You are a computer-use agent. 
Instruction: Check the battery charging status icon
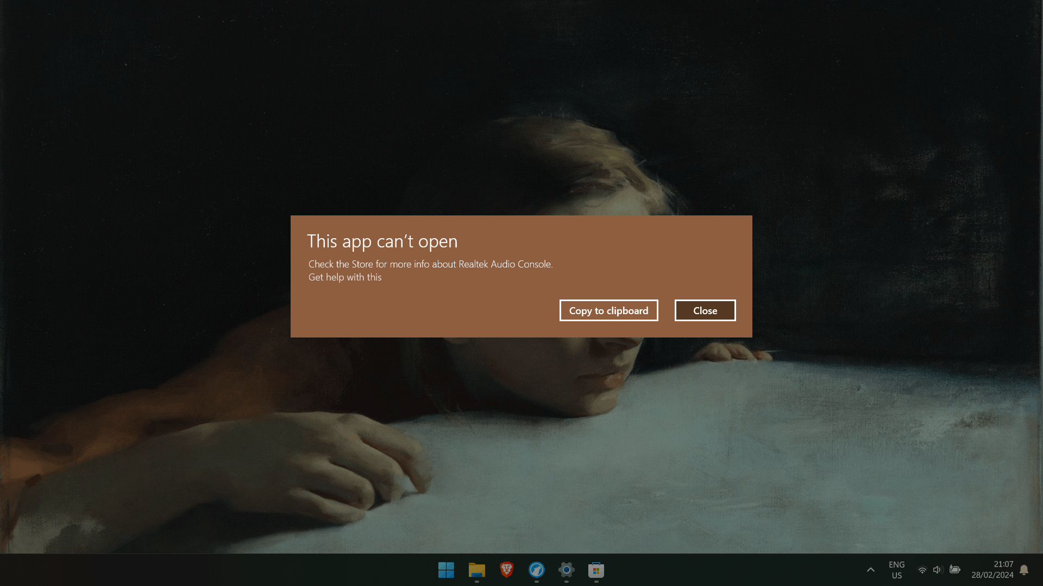point(954,570)
